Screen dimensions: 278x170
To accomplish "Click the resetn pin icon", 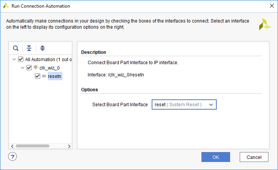I will point(44,76).
